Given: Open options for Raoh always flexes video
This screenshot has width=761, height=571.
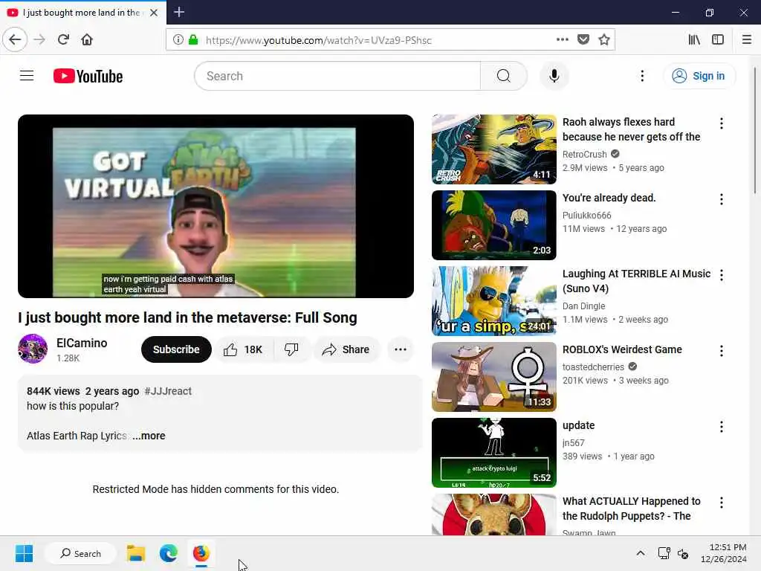Looking at the screenshot, I should (x=721, y=123).
